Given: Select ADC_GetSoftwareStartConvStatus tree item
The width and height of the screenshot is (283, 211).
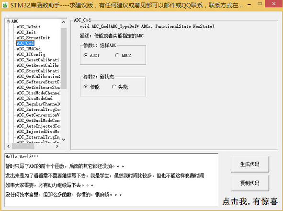Looking at the screenshot, I should [x=38, y=87].
